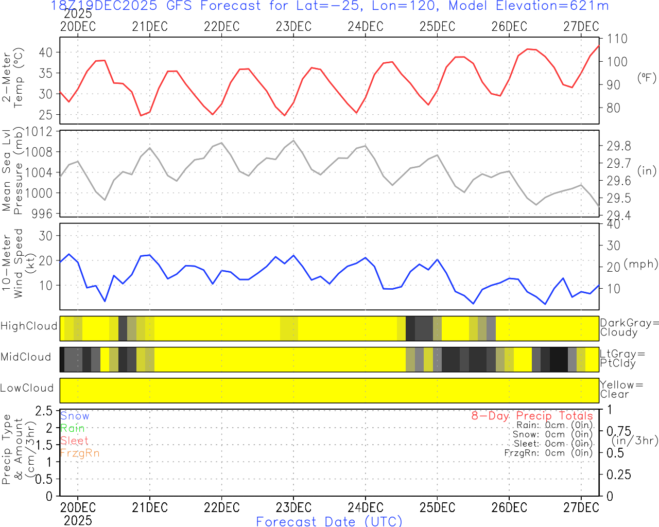Click the 27DEC label on bottom axis
This screenshot has height=527, width=659.
(581, 507)
